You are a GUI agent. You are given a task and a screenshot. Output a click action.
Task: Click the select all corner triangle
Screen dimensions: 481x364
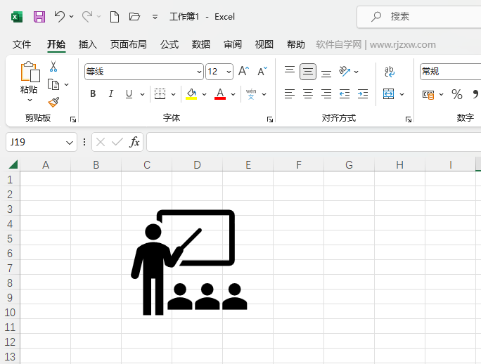pos(13,164)
